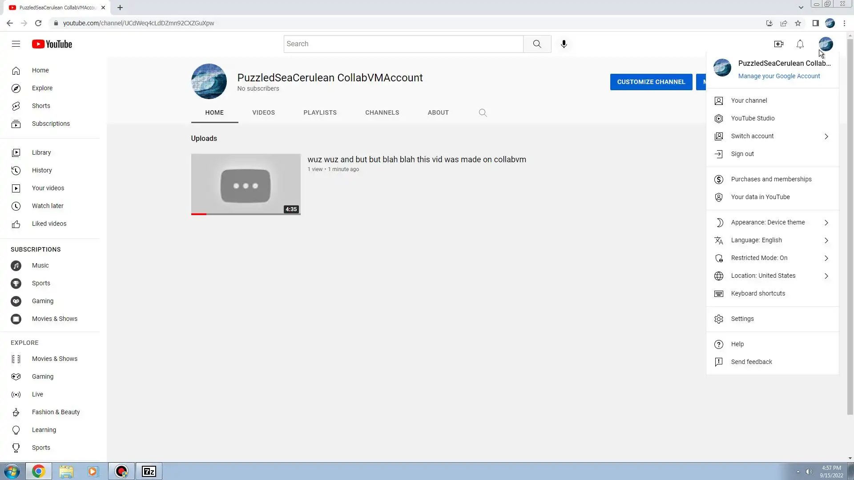Viewport: 854px width, 480px height.
Task: Open the notifications bell
Action: click(800, 44)
